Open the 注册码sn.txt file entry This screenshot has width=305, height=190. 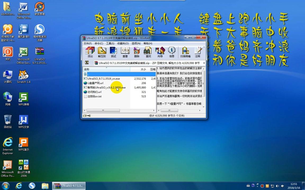94,96
